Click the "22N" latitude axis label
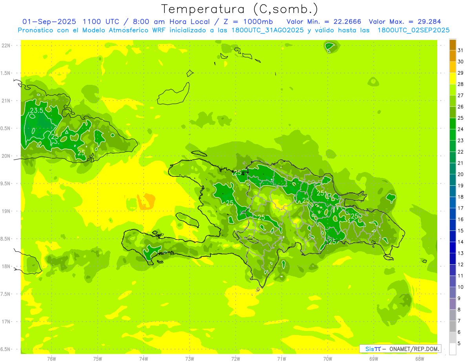Viewport: 471px width, 364px height. click(x=6, y=46)
